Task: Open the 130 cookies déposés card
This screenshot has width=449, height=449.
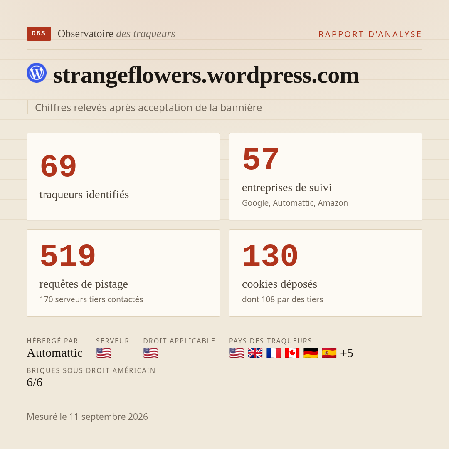Action: (326, 273)
